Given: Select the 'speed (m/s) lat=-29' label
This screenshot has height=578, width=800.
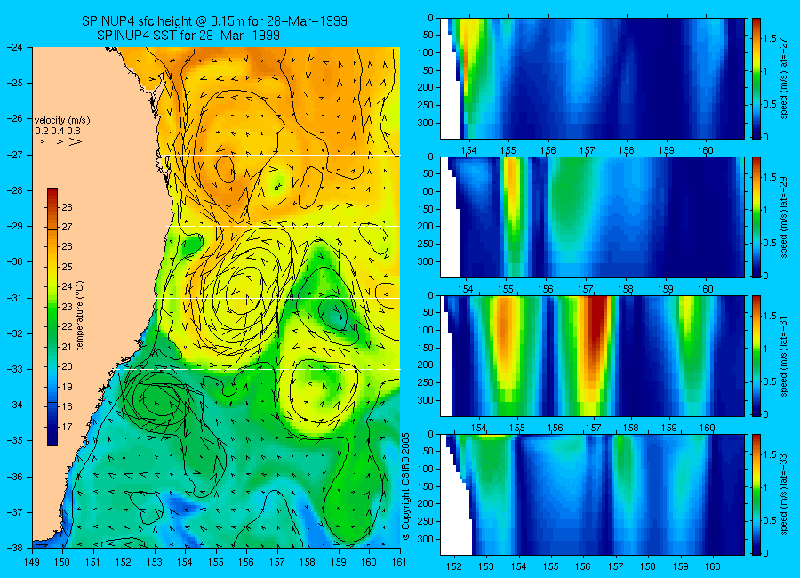Looking at the screenshot, I should point(784,217).
